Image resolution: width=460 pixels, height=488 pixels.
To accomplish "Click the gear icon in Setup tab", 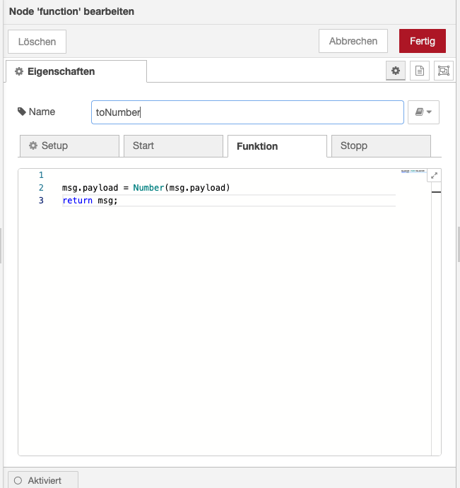I will point(33,145).
